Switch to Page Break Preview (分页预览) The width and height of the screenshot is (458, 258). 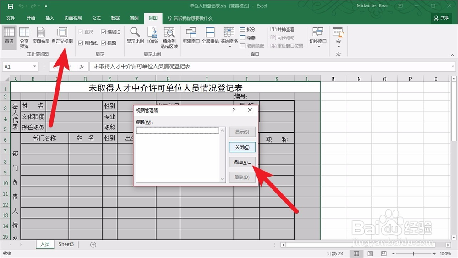point(24,38)
